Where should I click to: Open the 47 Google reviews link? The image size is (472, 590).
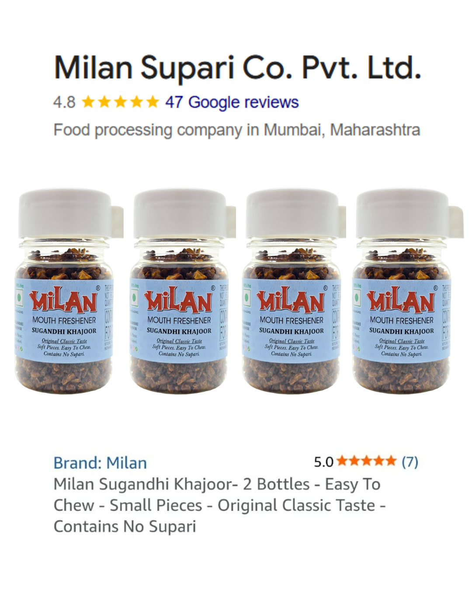pos(232,102)
